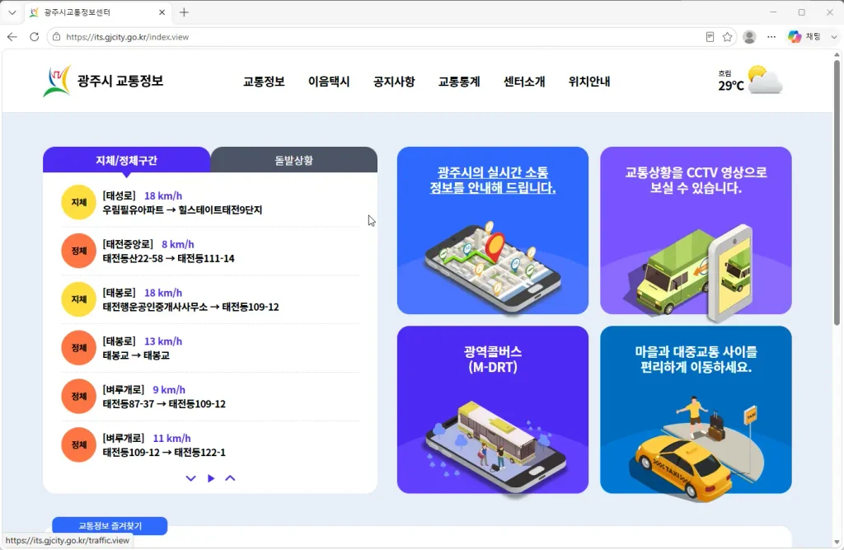Expand dropdown arrow beside 채팅

click(x=834, y=36)
